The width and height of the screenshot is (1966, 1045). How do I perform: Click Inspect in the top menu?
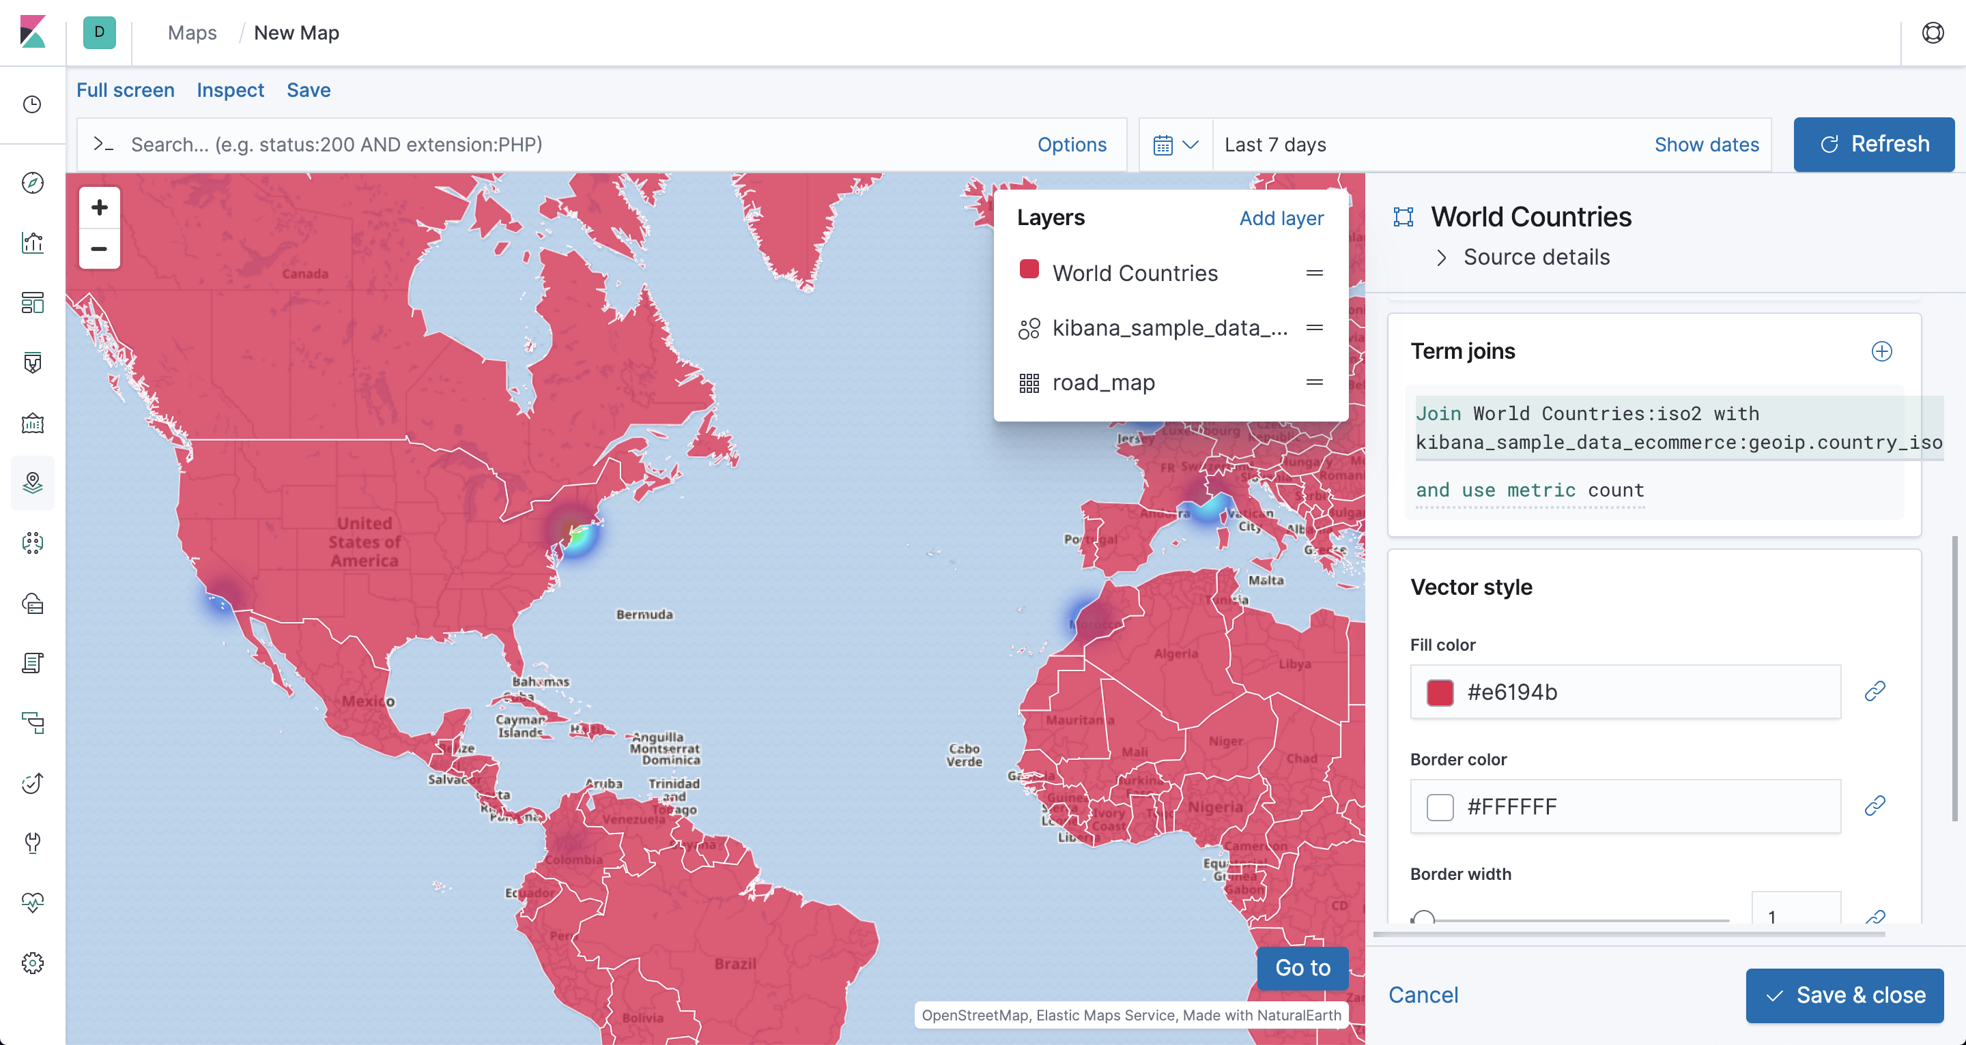pos(230,90)
